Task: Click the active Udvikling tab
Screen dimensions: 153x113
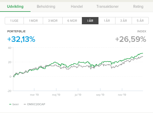Action: 15,7
